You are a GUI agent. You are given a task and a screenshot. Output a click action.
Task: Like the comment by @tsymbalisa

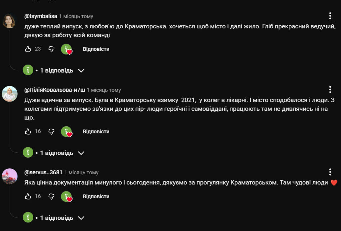pos(28,49)
